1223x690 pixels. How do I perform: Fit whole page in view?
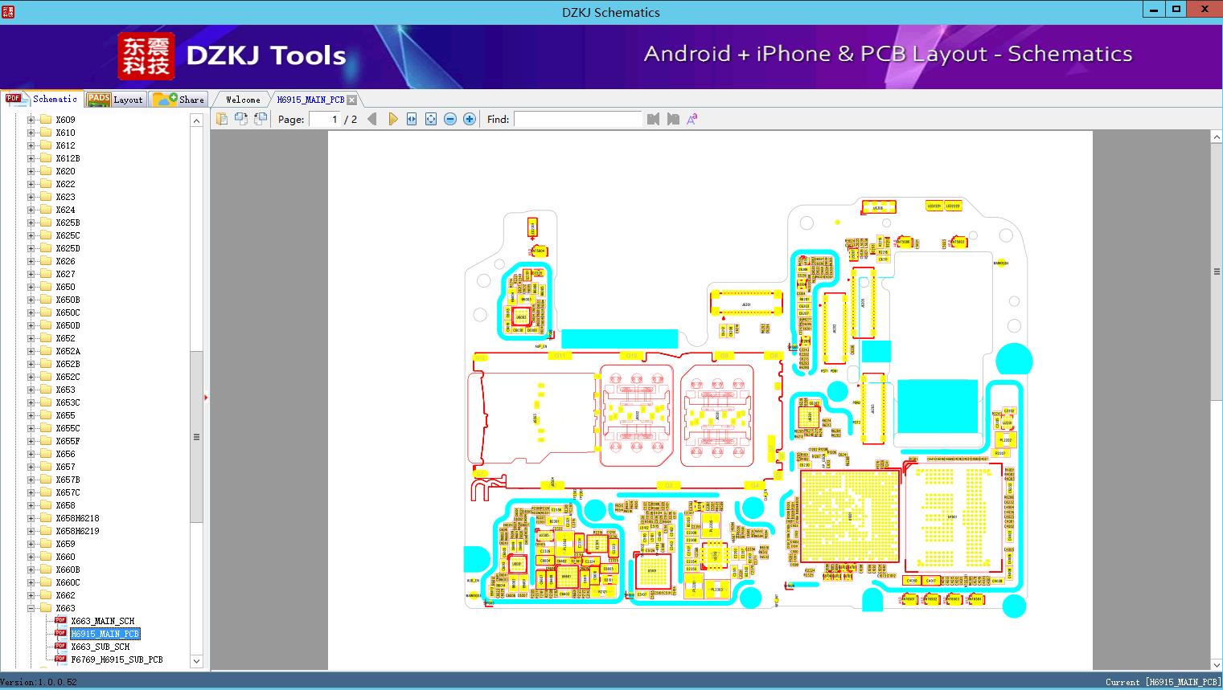(x=431, y=119)
